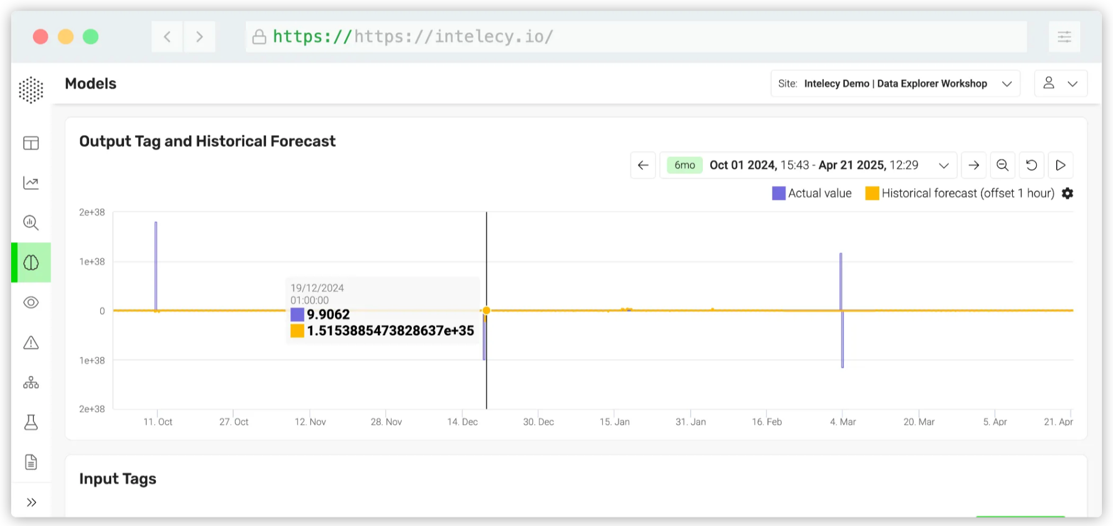1113x526 pixels.
Task: Open the hierarchy tree icon in sidebar
Action: click(x=31, y=383)
